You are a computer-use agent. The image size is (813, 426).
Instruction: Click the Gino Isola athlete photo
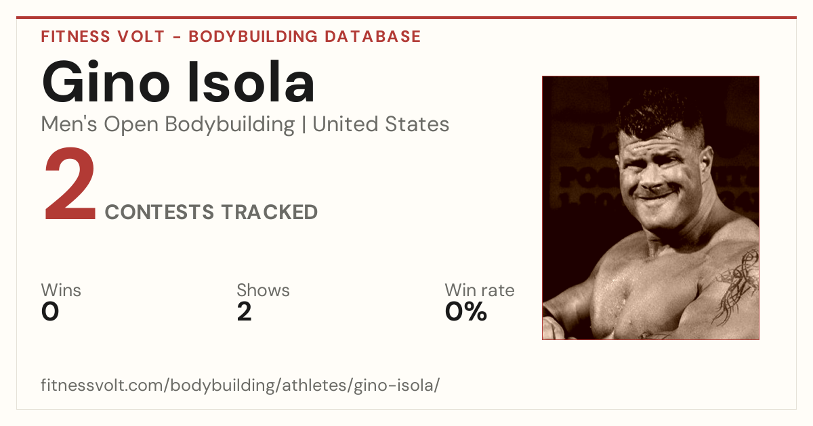[650, 208]
